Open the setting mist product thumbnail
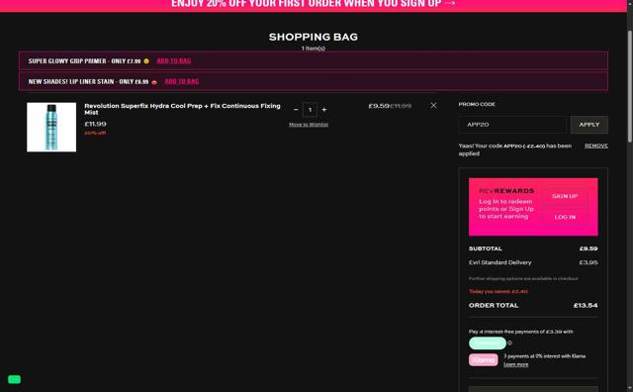Image resolution: width=633 pixels, height=392 pixels. (x=51, y=128)
